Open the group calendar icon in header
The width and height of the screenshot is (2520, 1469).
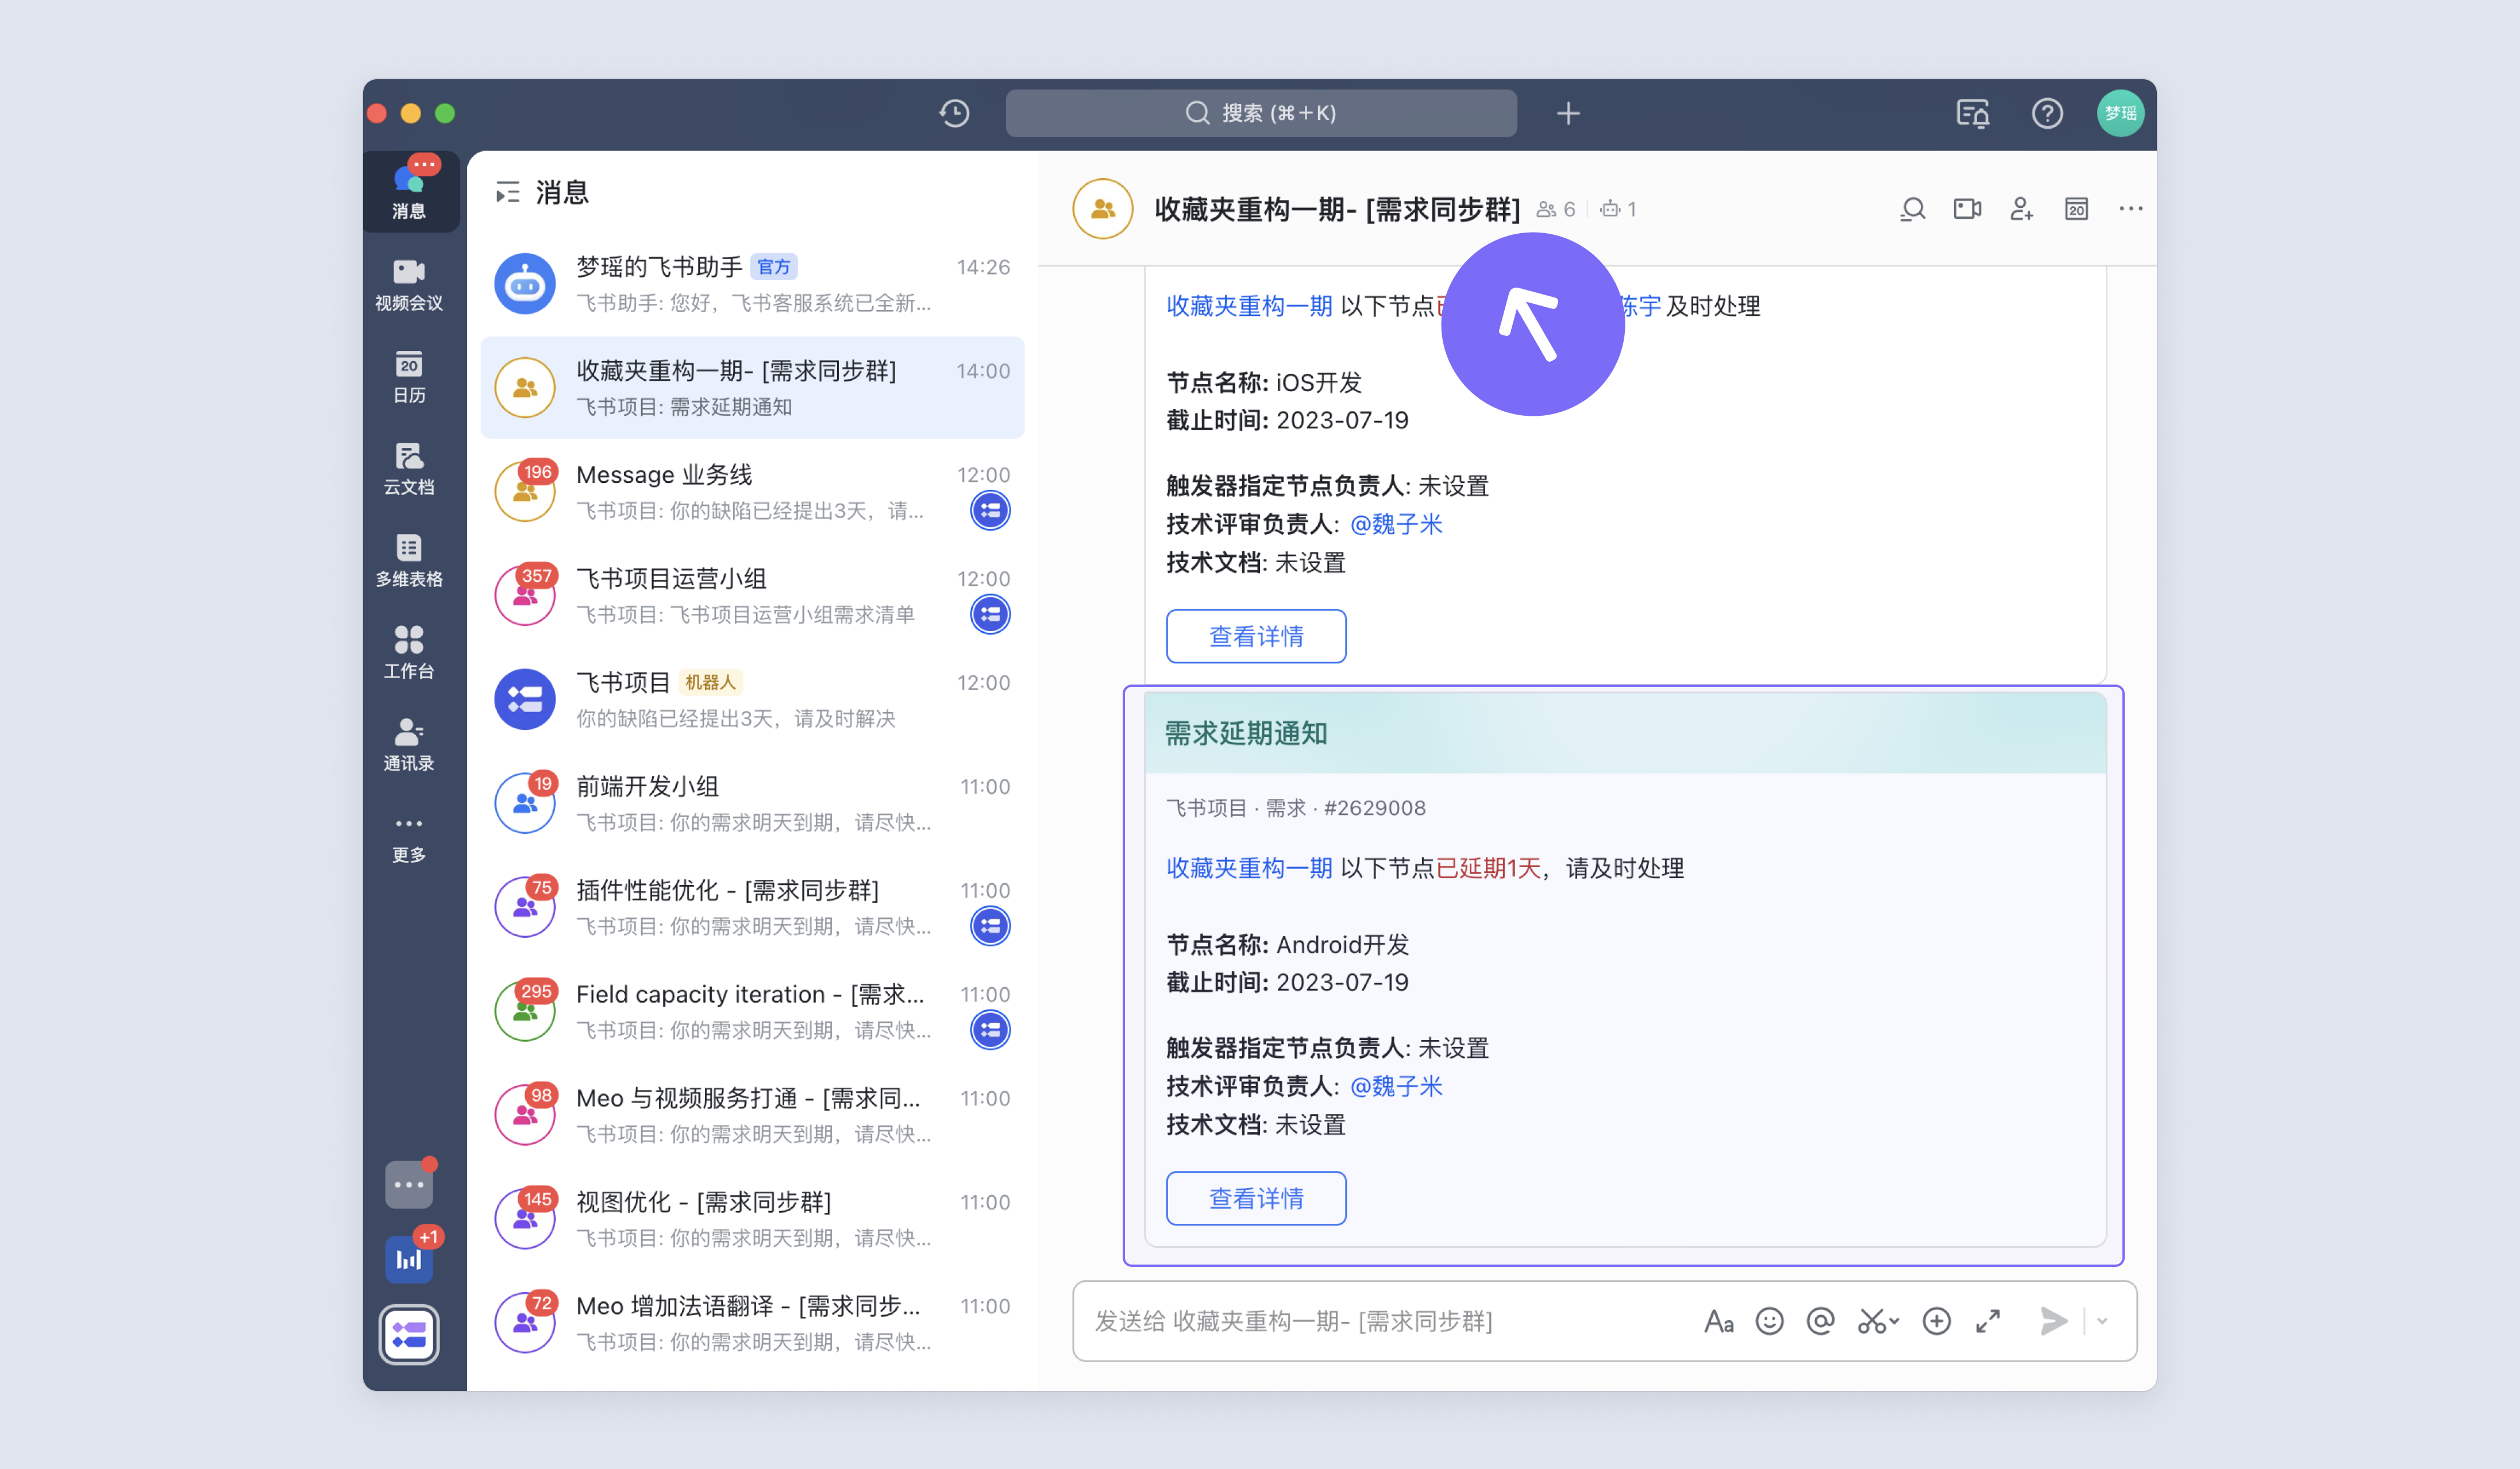[x=2076, y=209]
